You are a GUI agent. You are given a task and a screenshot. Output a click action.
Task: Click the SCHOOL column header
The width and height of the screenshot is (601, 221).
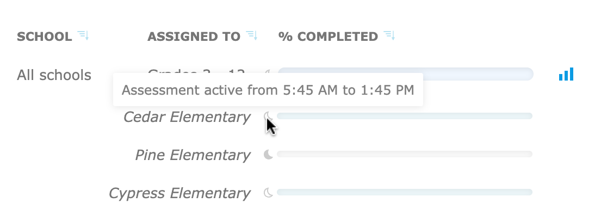click(x=45, y=36)
